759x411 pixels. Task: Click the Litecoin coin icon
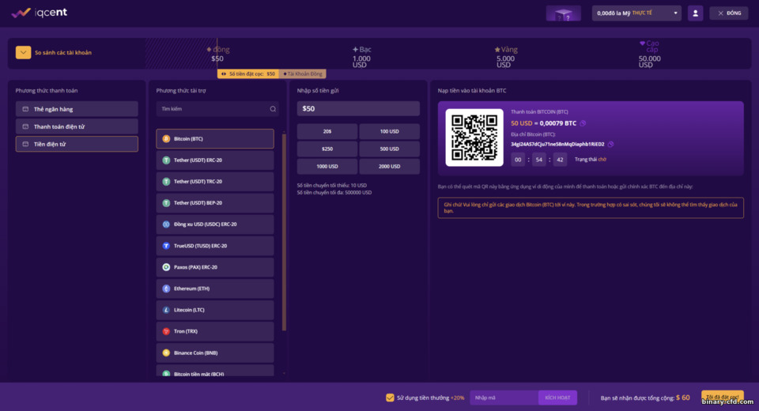[x=166, y=310]
